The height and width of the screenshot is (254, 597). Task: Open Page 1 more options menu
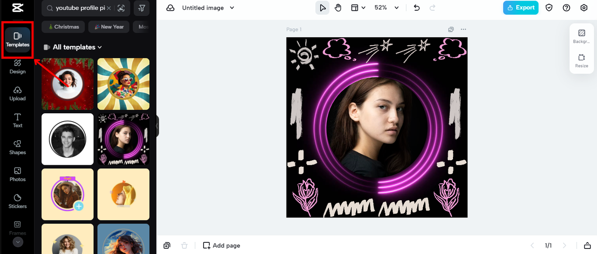(x=463, y=29)
